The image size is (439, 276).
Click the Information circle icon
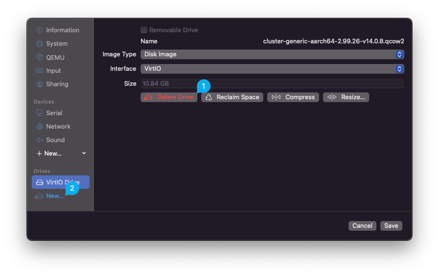[39, 30]
